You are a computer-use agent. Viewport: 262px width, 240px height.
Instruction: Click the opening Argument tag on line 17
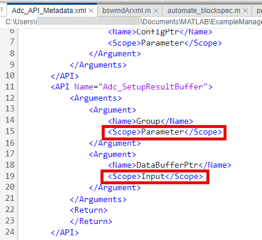click(112, 155)
